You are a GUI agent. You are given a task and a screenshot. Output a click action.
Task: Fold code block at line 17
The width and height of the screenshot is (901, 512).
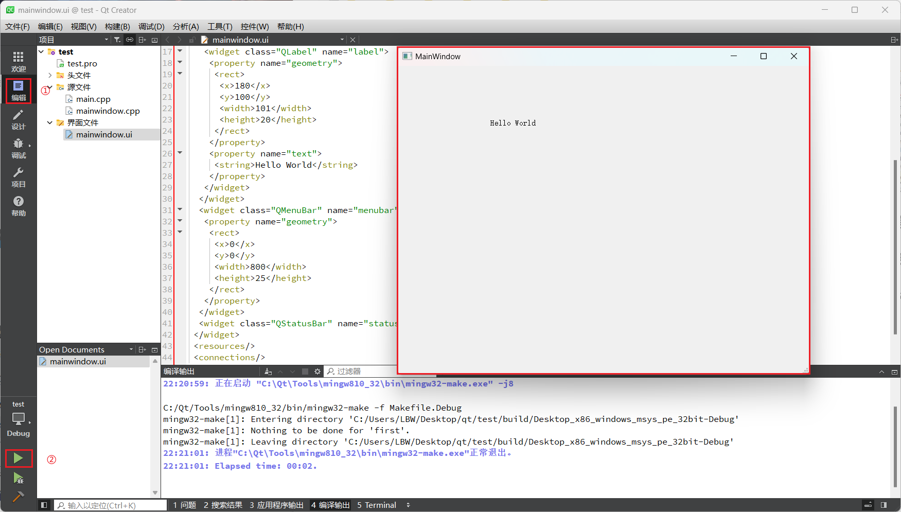[180, 51]
